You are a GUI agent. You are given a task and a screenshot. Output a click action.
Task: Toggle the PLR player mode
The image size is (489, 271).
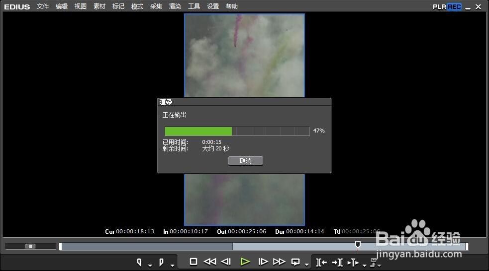tap(440, 6)
